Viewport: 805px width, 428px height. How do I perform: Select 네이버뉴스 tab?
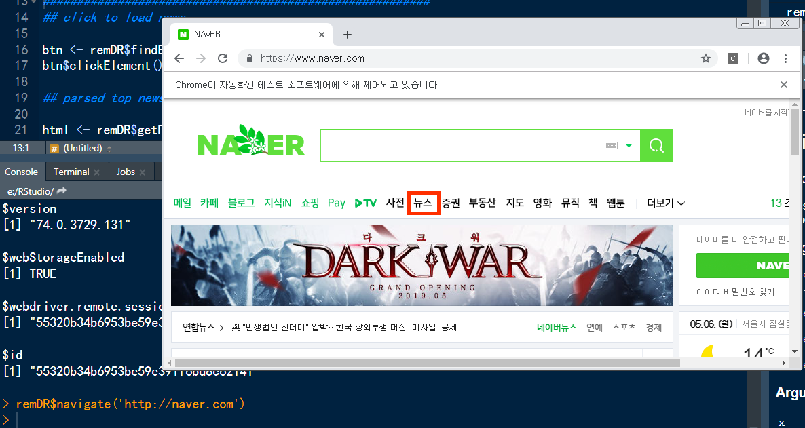pyautogui.click(x=557, y=328)
